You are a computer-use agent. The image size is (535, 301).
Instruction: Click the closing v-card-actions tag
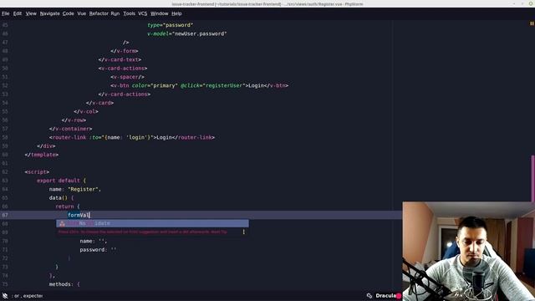coord(125,94)
